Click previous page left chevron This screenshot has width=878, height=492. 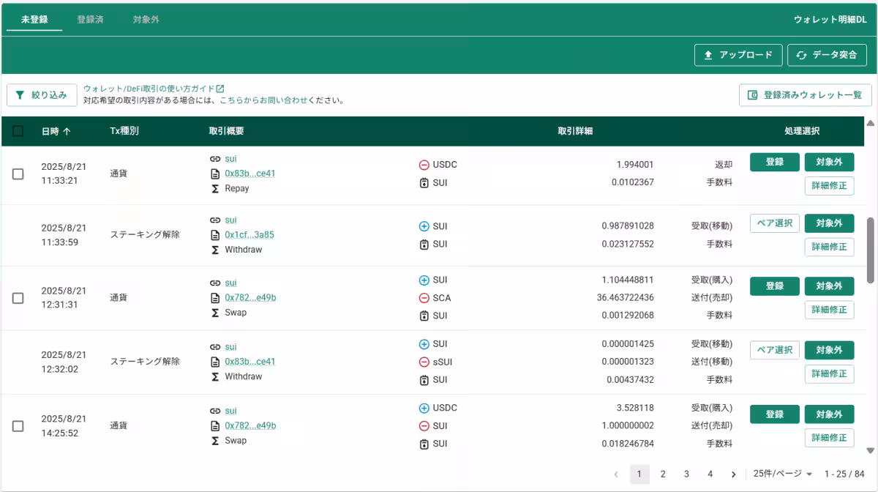point(616,474)
